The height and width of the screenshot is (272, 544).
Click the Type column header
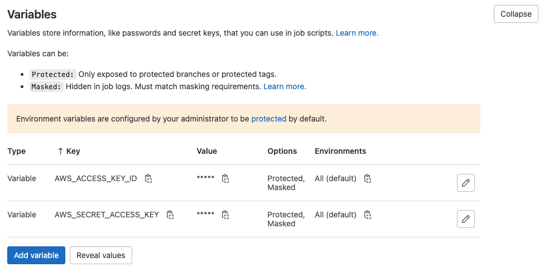click(x=16, y=151)
